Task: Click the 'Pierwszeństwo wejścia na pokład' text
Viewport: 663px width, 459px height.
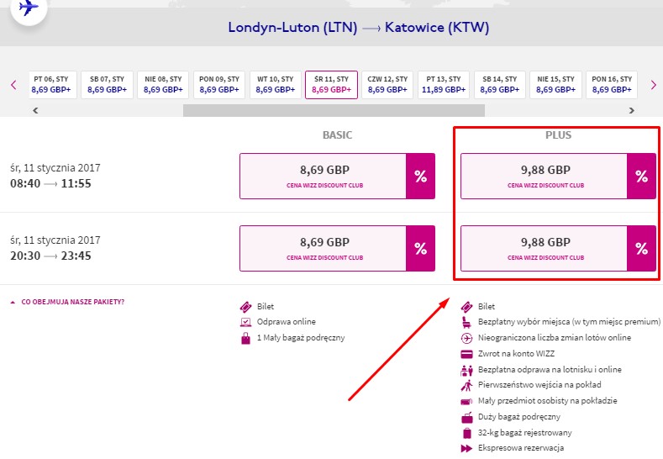Action: coord(539,385)
